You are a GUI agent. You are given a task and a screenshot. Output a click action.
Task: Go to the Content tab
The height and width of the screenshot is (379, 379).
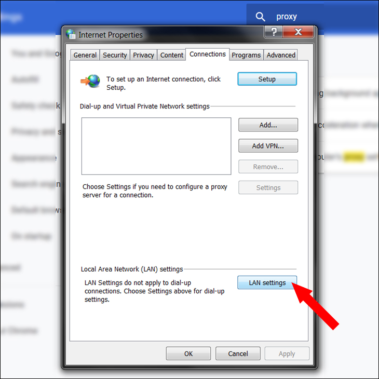point(172,55)
